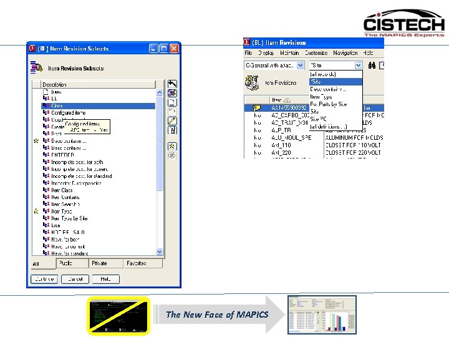Open the Maintain menu
The width and height of the screenshot is (449, 337).
[289, 52]
